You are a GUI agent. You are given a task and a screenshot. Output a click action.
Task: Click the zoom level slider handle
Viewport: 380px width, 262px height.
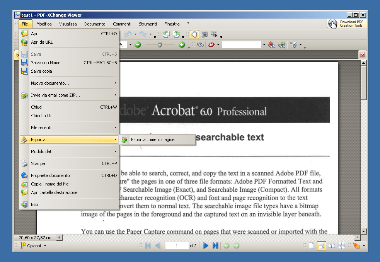(159, 44)
